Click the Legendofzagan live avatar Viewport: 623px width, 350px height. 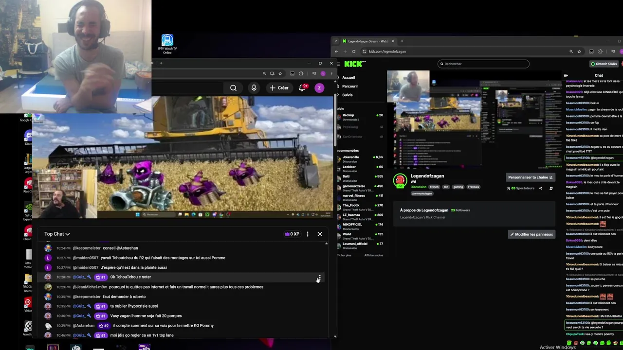tap(400, 180)
